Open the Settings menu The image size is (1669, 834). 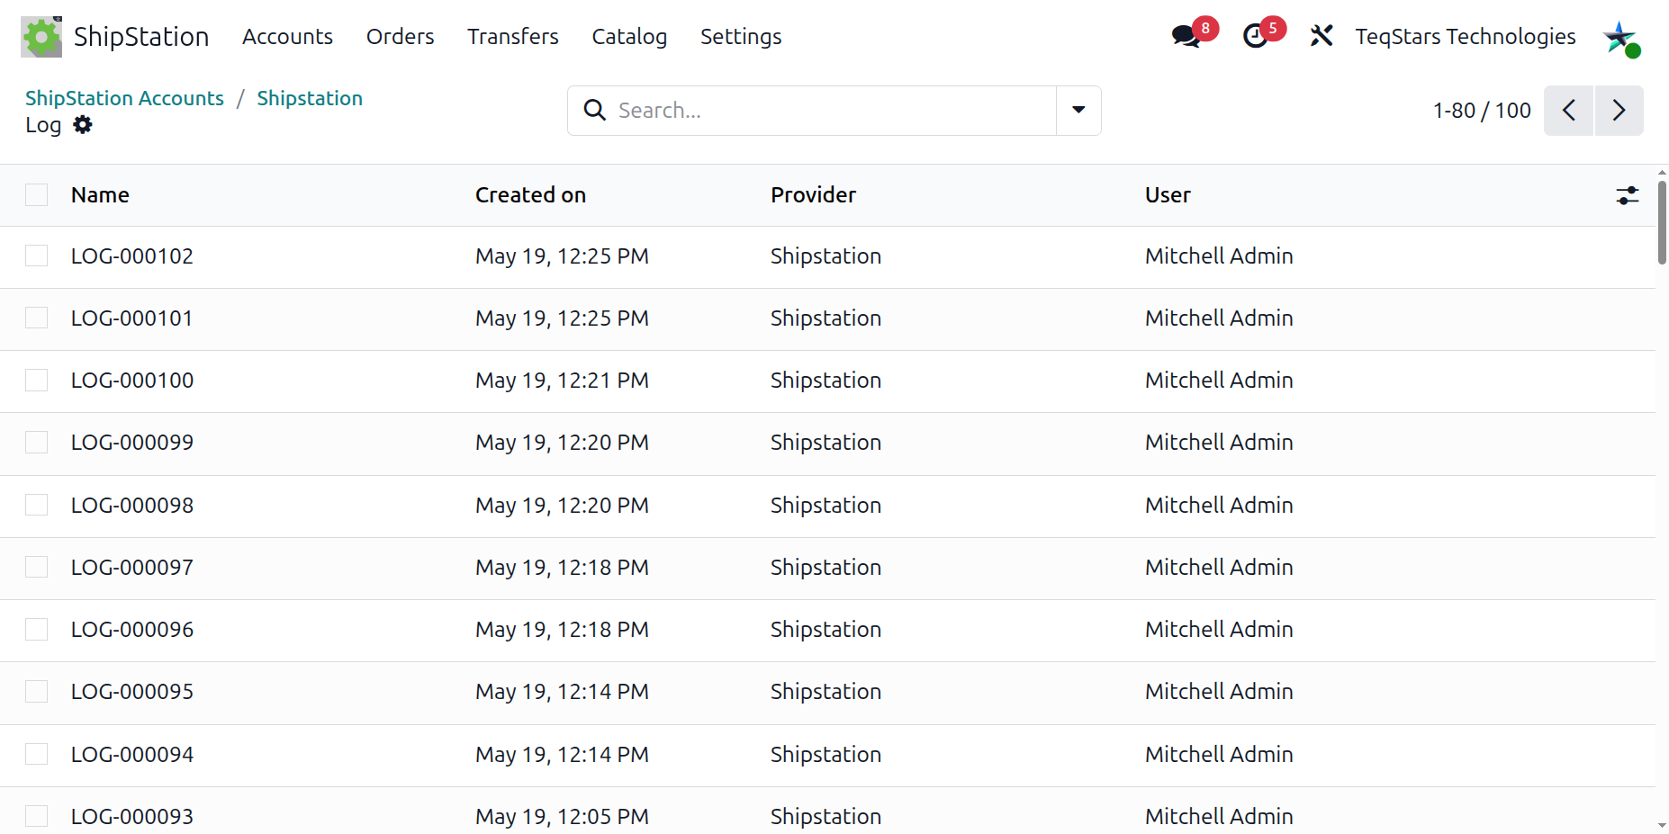(741, 37)
